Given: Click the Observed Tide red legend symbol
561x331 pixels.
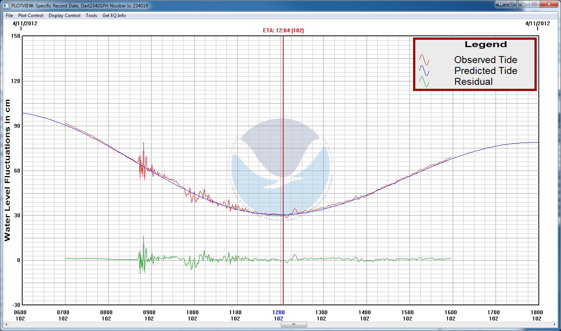Looking at the screenshot, I should (x=424, y=60).
